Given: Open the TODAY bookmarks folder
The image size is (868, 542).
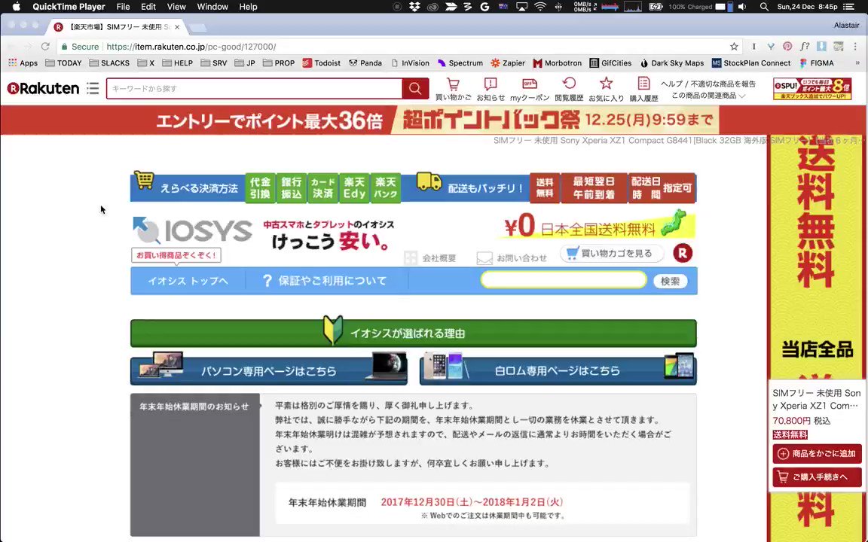Looking at the screenshot, I should (x=63, y=63).
